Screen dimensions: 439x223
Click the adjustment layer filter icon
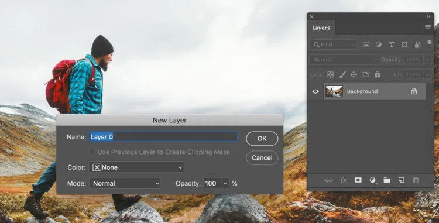(x=379, y=44)
